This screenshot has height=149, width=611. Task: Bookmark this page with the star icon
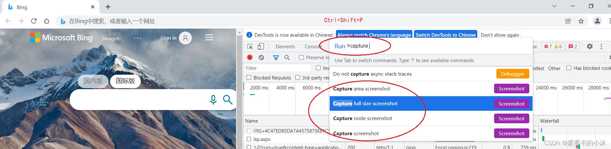click(581, 21)
